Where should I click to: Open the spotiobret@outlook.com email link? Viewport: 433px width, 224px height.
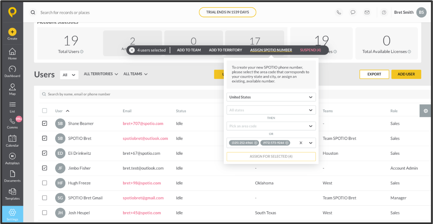(x=145, y=138)
